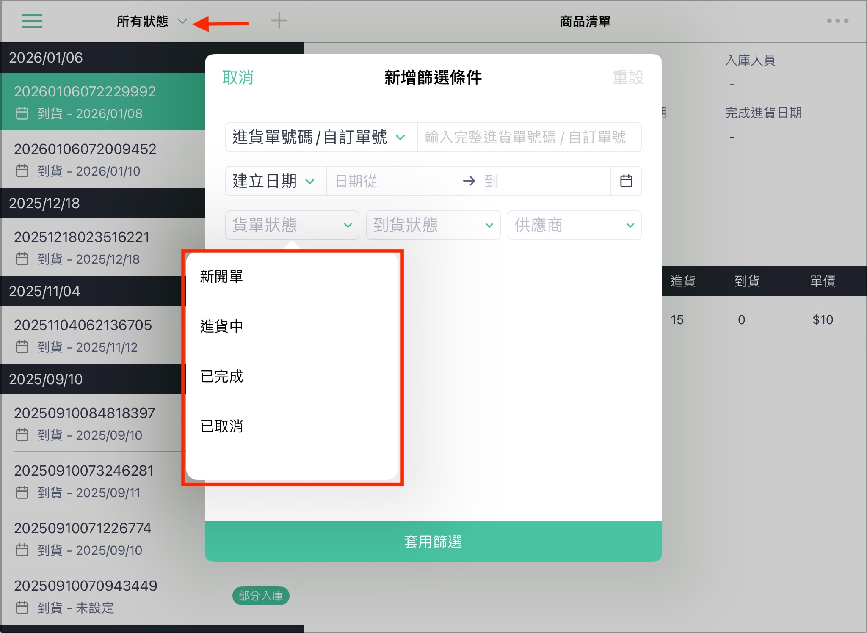Select 新開單 from status list

pyautogui.click(x=292, y=277)
